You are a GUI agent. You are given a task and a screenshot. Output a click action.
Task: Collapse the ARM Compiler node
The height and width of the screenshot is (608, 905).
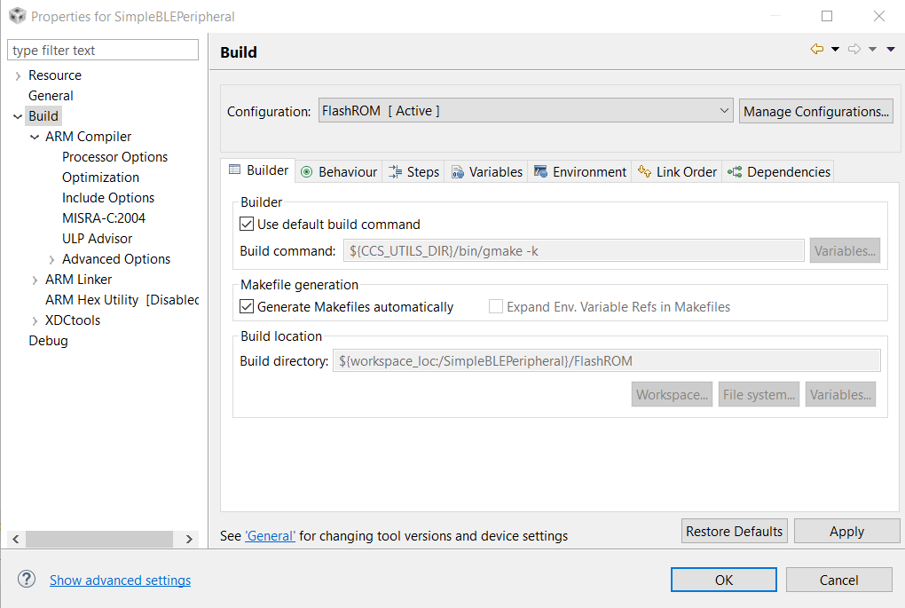(35, 137)
